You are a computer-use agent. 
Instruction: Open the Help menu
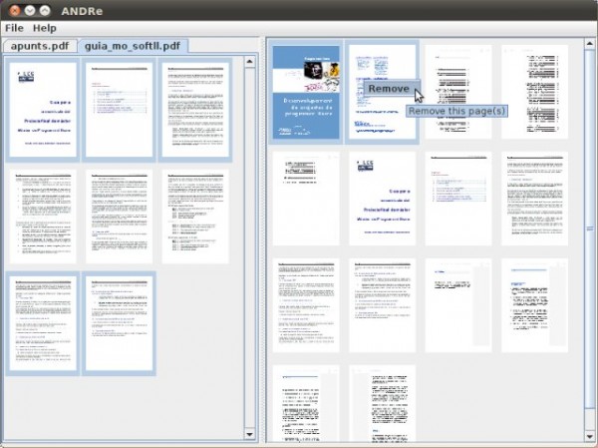pos(45,28)
